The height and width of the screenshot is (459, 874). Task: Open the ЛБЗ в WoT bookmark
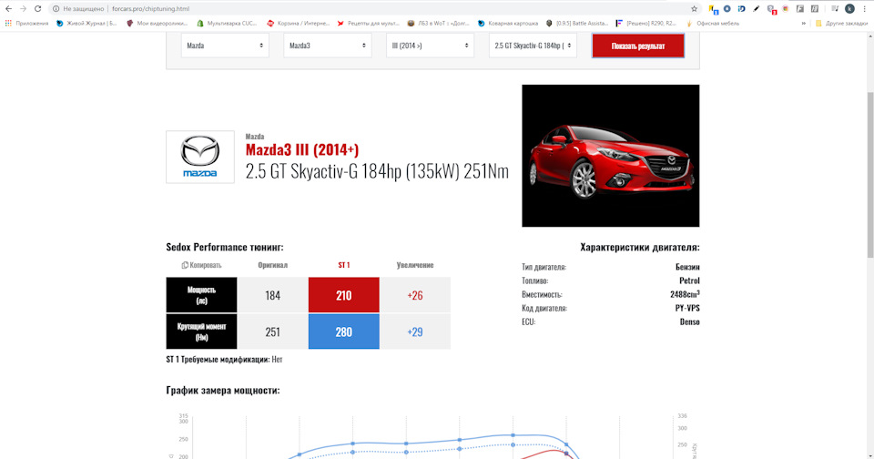coord(438,24)
